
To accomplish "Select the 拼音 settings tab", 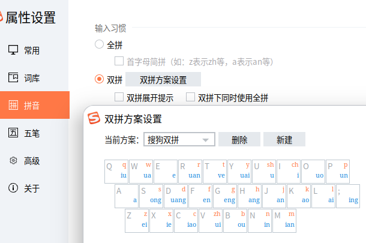I will [35, 105].
